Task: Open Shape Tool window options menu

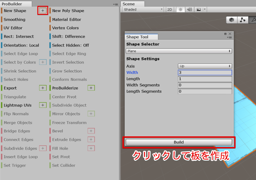Action: pyautogui.click(x=229, y=38)
